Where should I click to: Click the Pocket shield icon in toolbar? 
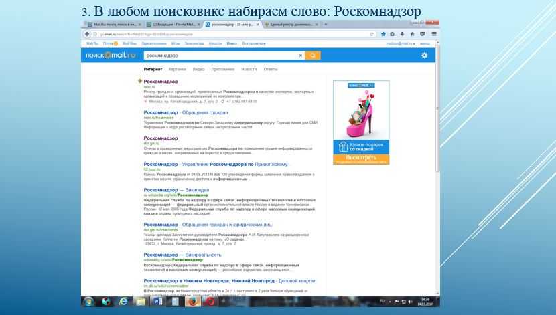coord(422,34)
